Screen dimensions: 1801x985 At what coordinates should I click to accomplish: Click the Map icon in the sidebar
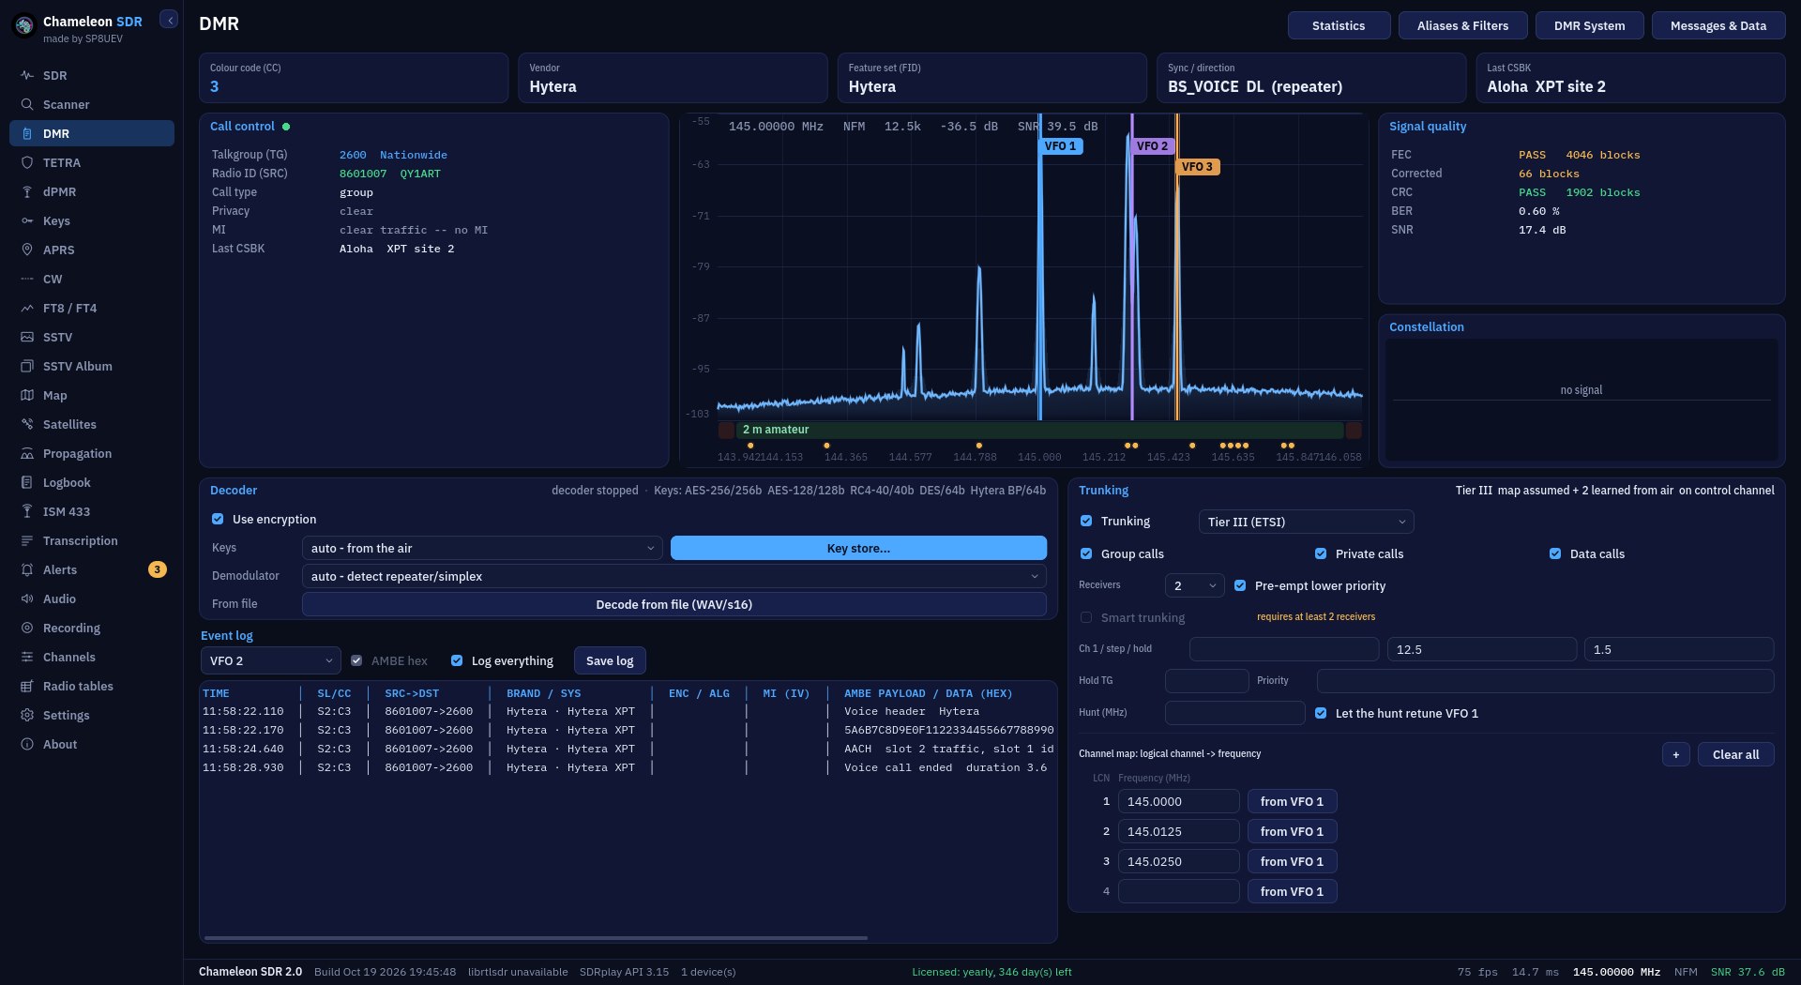27,395
